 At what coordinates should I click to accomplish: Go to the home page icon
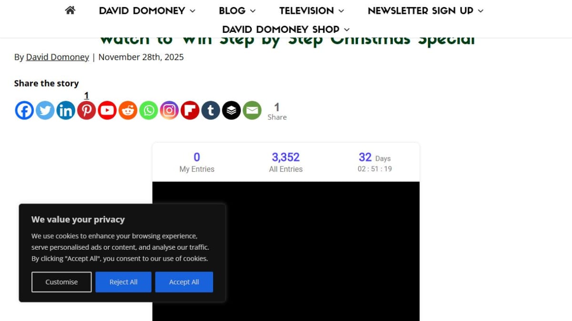point(70,10)
